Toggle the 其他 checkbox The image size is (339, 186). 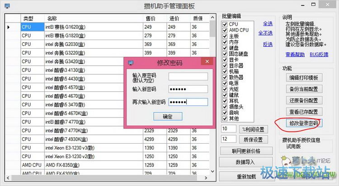(x=225, y=118)
